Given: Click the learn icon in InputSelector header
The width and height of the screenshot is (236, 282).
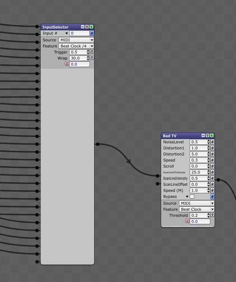Looking at the screenshot, I should click(x=87, y=27).
